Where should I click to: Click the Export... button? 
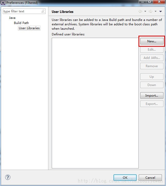[152, 104]
